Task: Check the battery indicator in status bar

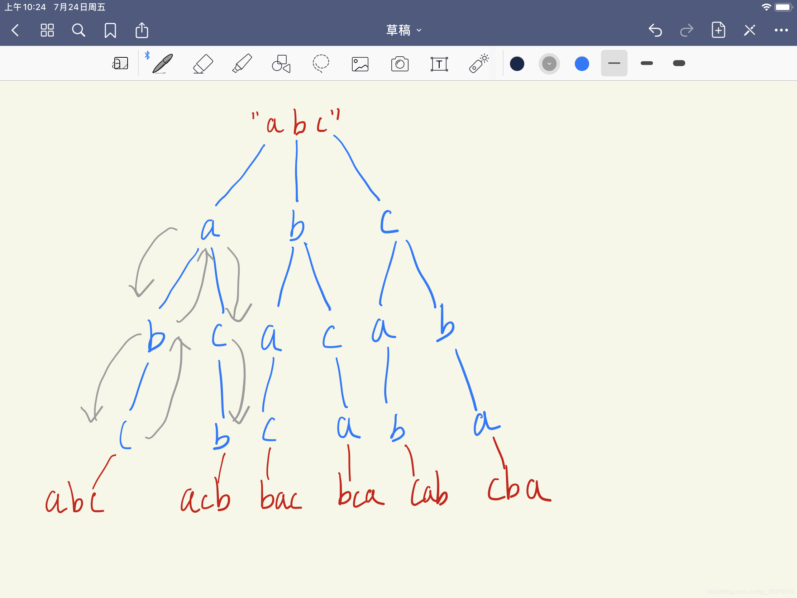Action: [x=784, y=7]
